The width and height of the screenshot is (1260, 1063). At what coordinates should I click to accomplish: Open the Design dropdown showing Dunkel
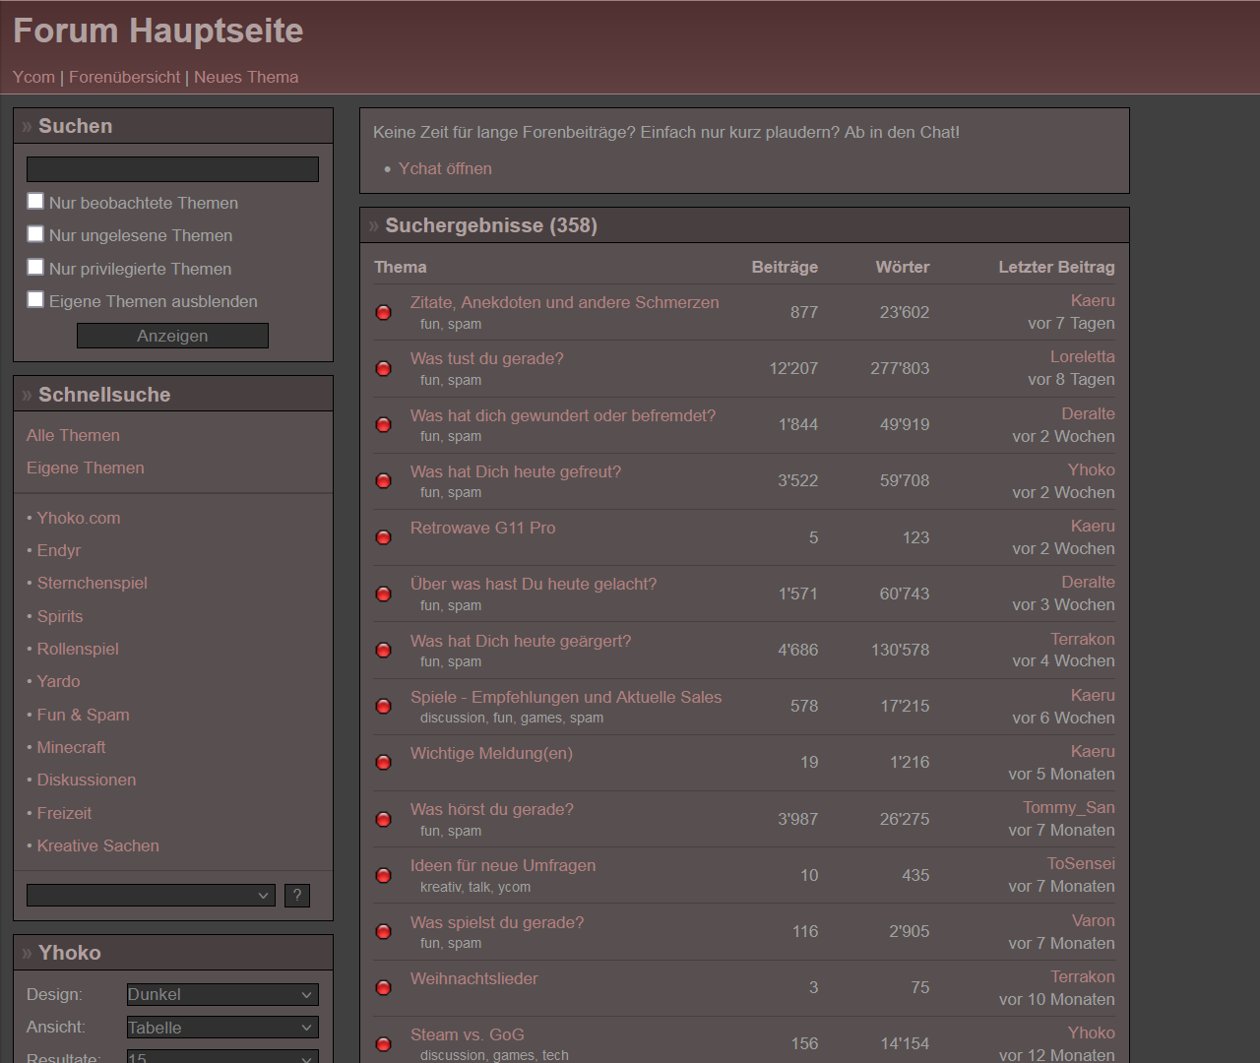[x=222, y=995]
